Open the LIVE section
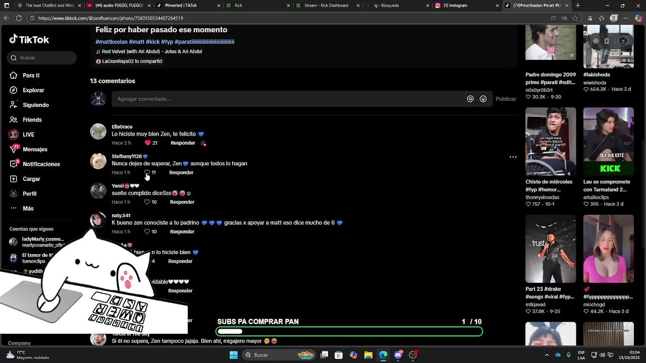Screen dimensions: 646x363 tap(28, 135)
